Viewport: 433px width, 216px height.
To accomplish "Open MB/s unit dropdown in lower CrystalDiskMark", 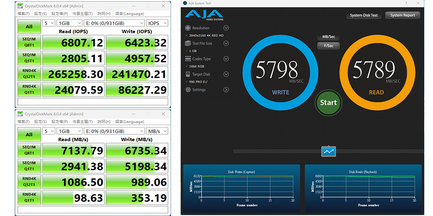I will [157, 131].
